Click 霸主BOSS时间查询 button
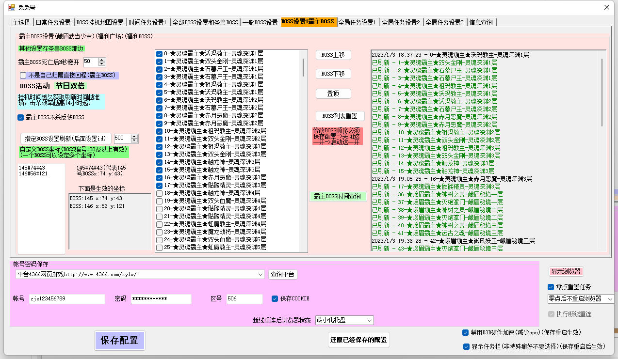The width and height of the screenshot is (618, 359). click(338, 197)
